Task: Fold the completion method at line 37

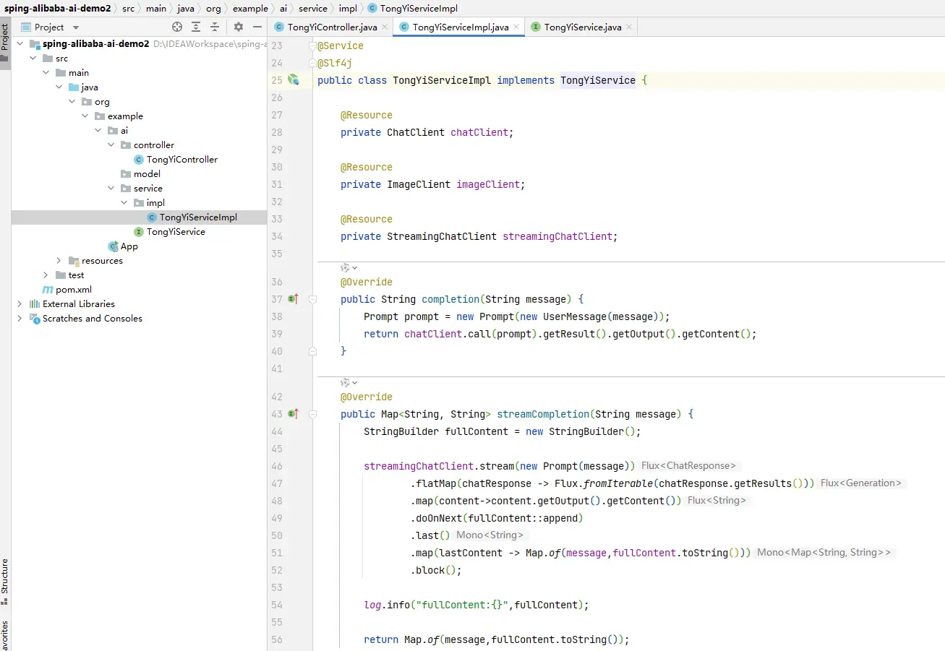Action: tap(312, 299)
